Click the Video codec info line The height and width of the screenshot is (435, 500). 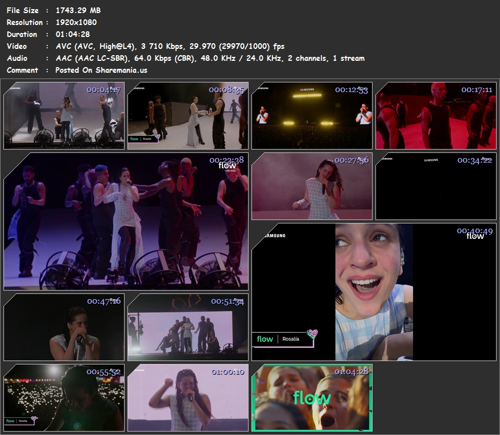170,47
